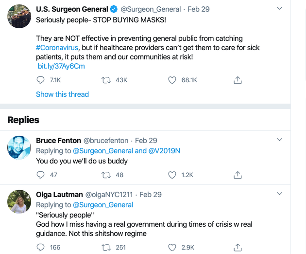306x254 pixels.
Task: Open more options for Surgeon General's tweet
Action: (279, 9)
